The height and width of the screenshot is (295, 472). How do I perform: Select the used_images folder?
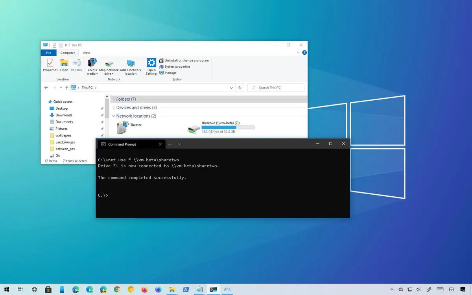[62, 142]
